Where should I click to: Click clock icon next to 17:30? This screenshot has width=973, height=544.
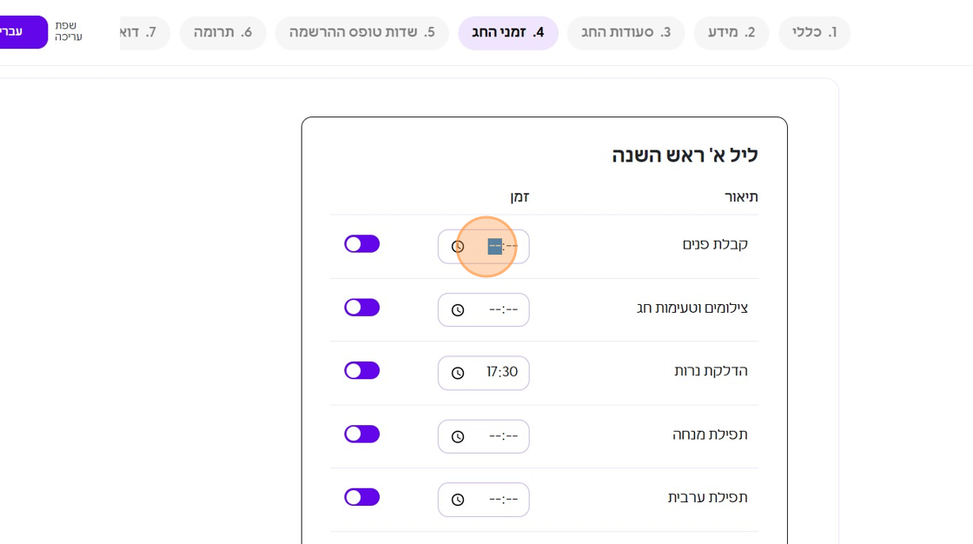point(458,374)
